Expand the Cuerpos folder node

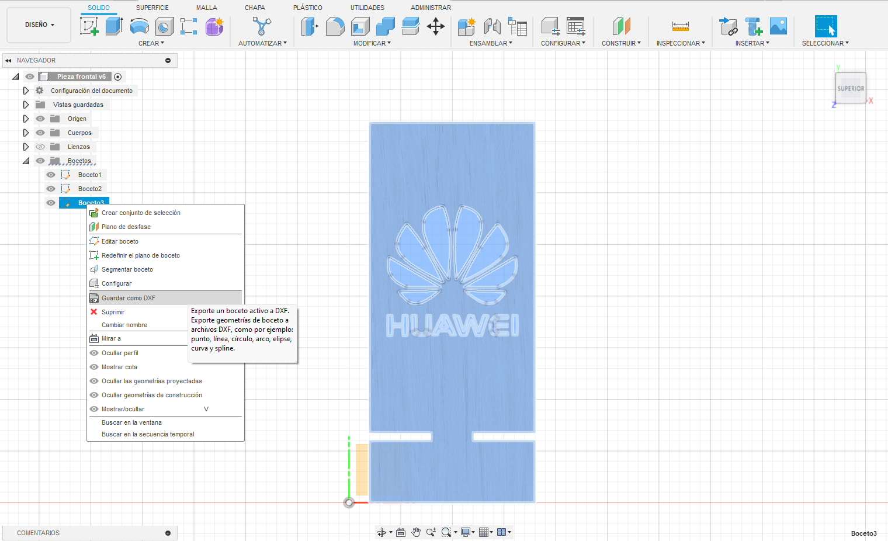click(26, 133)
